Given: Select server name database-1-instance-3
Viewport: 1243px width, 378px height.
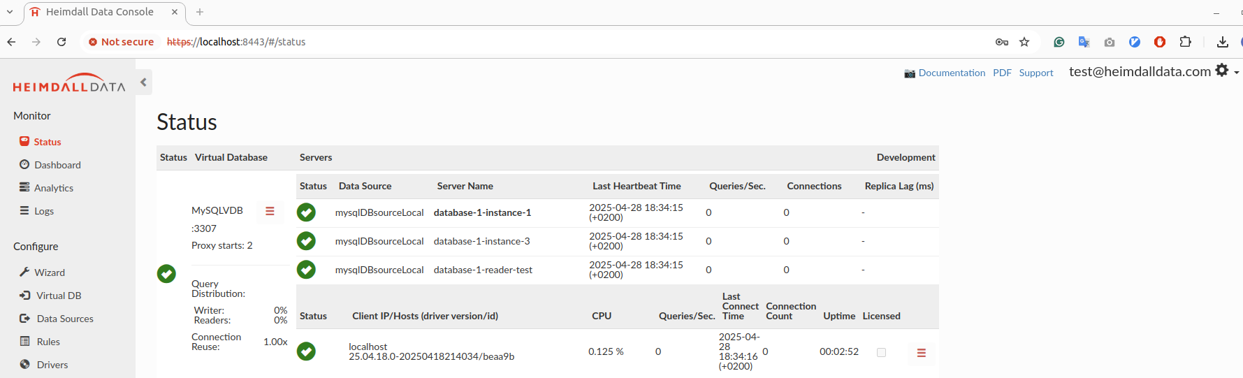Looking at the screenshot, I should pyautogui.click(x=481, y=241).
